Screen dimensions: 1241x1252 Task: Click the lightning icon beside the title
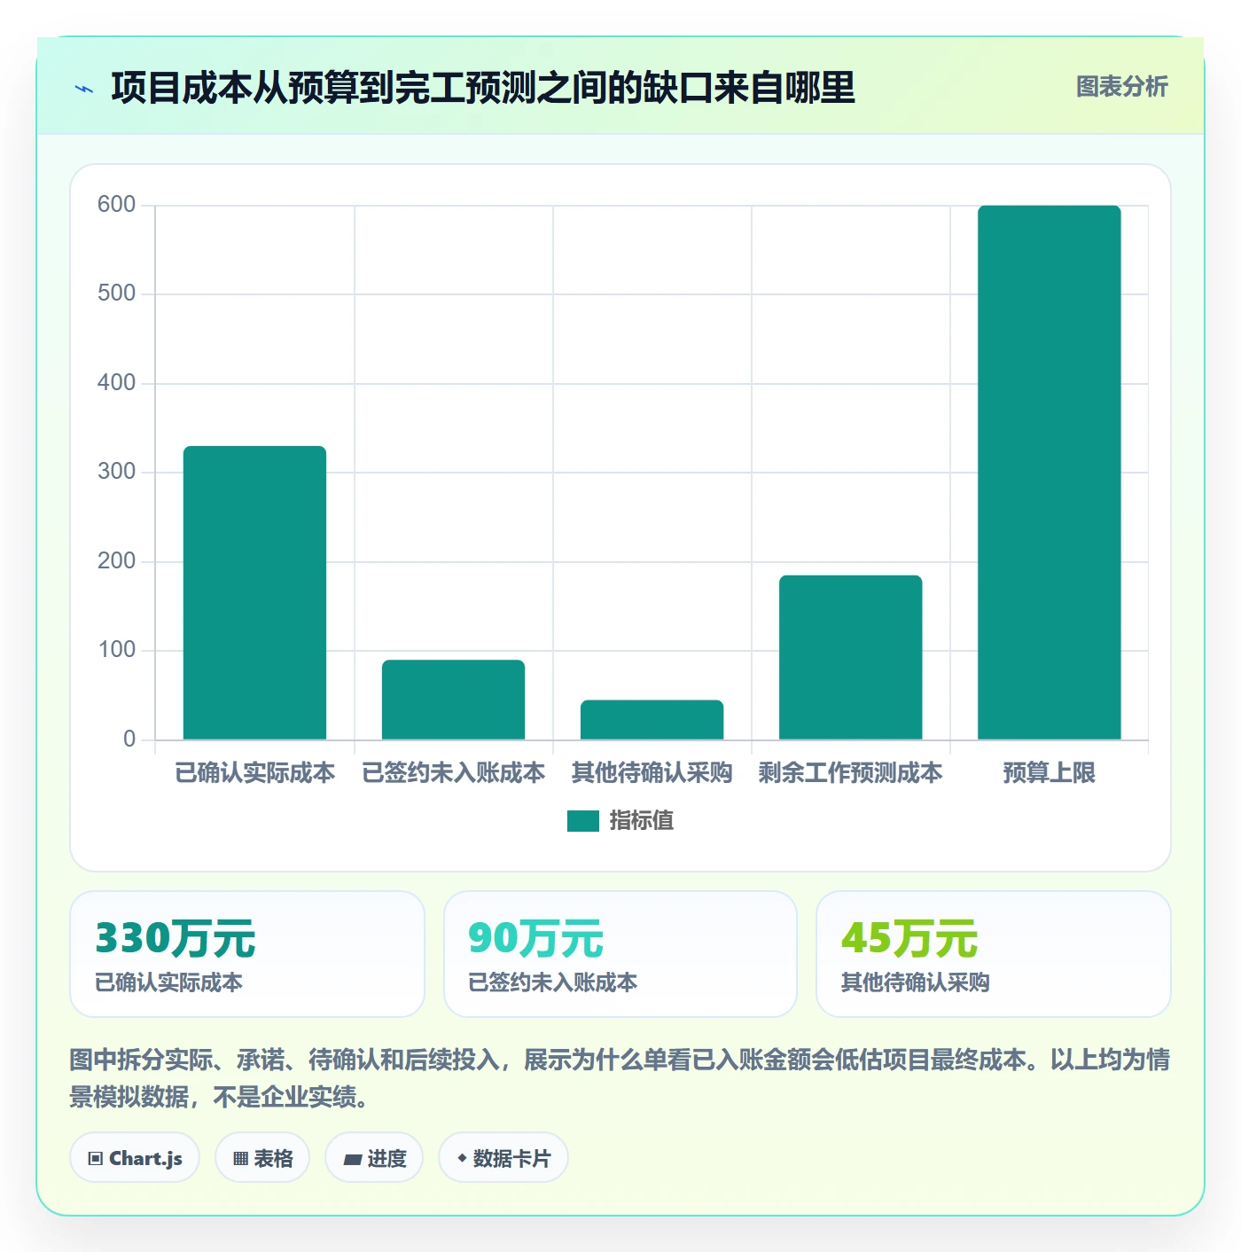point(84,89)
